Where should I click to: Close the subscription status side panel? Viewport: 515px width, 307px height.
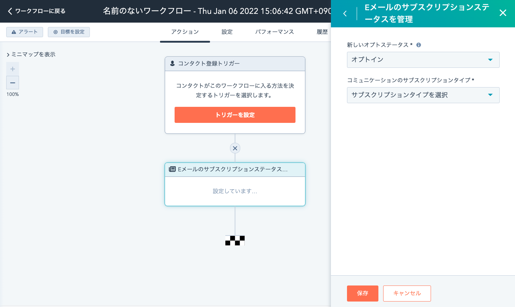503,13
